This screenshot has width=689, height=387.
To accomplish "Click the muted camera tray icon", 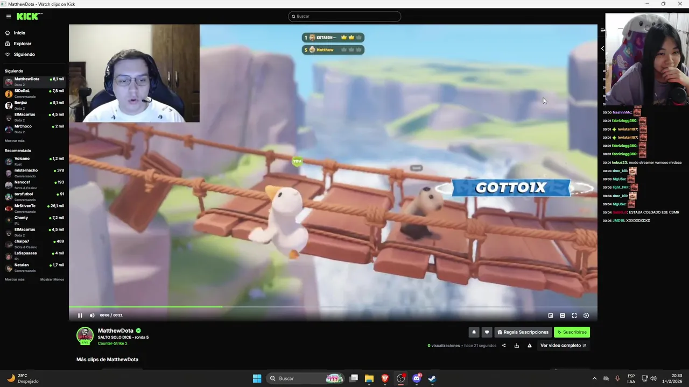I will [x=606, y=378].
